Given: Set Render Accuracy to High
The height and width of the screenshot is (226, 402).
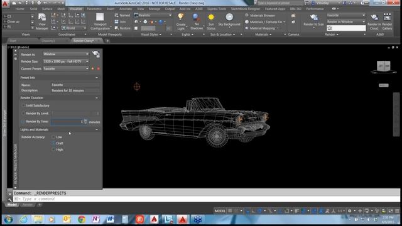Looking at the screenshot, I should (53, 149).
